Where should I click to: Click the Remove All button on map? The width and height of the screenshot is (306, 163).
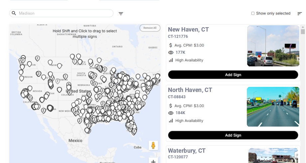150,28
